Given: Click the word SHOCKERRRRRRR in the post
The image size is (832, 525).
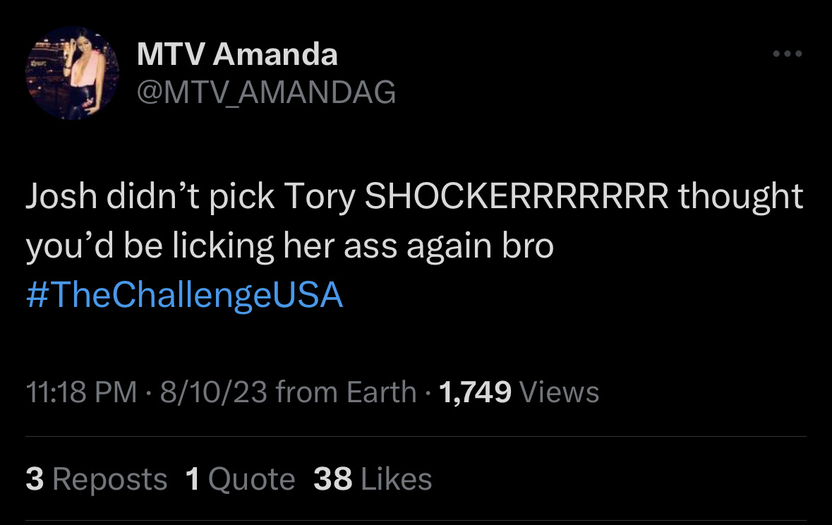Looking at the screenshot, I should coord(517,196).
